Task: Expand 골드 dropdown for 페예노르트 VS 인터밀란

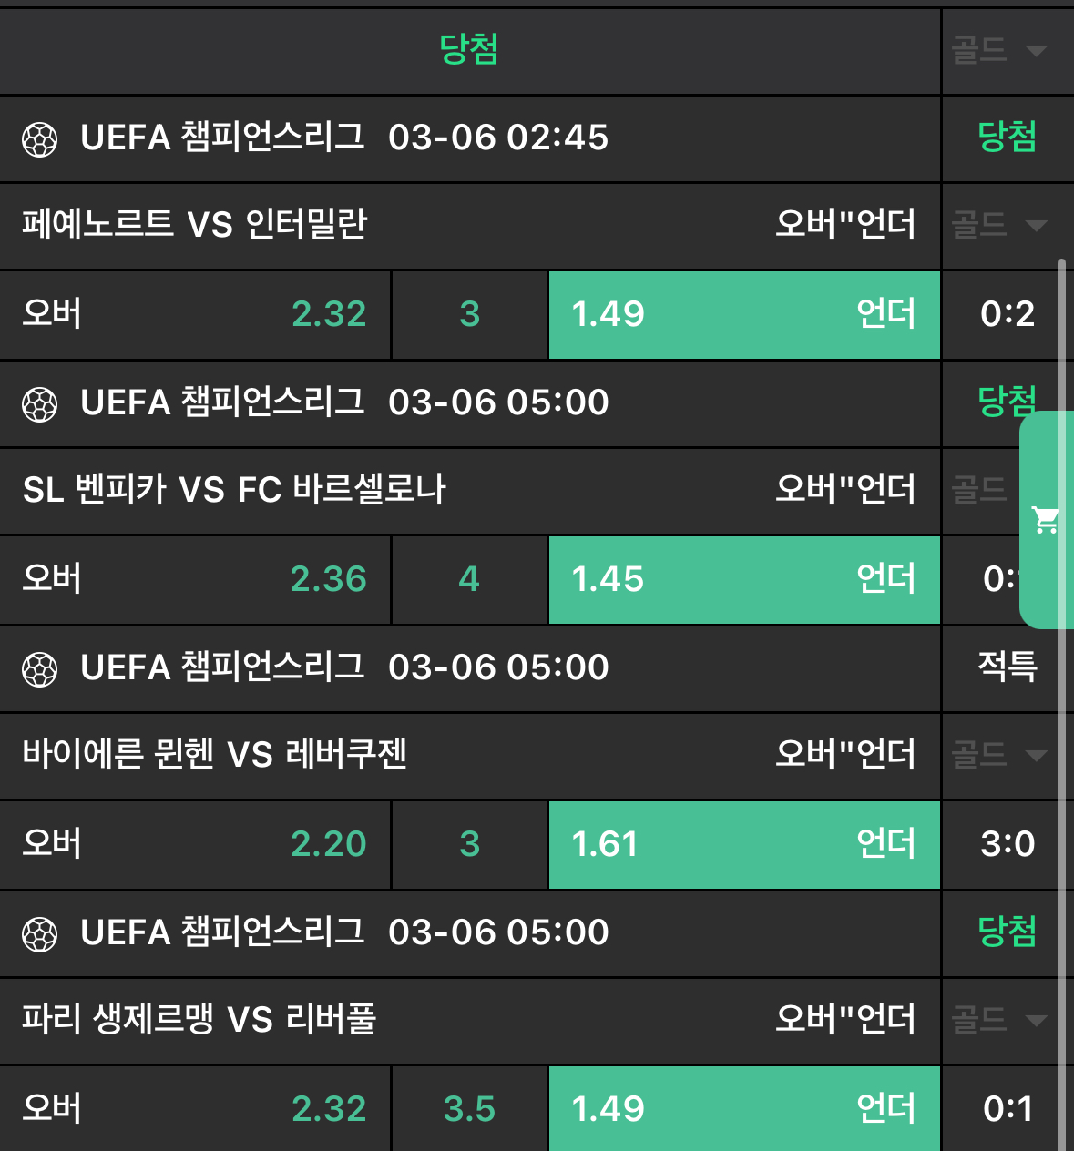Action: [999, 225]
